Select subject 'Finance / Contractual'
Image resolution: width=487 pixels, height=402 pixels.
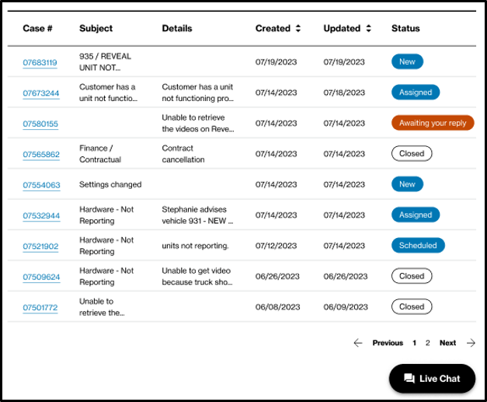pyautogui.click(x=100, y=154)
